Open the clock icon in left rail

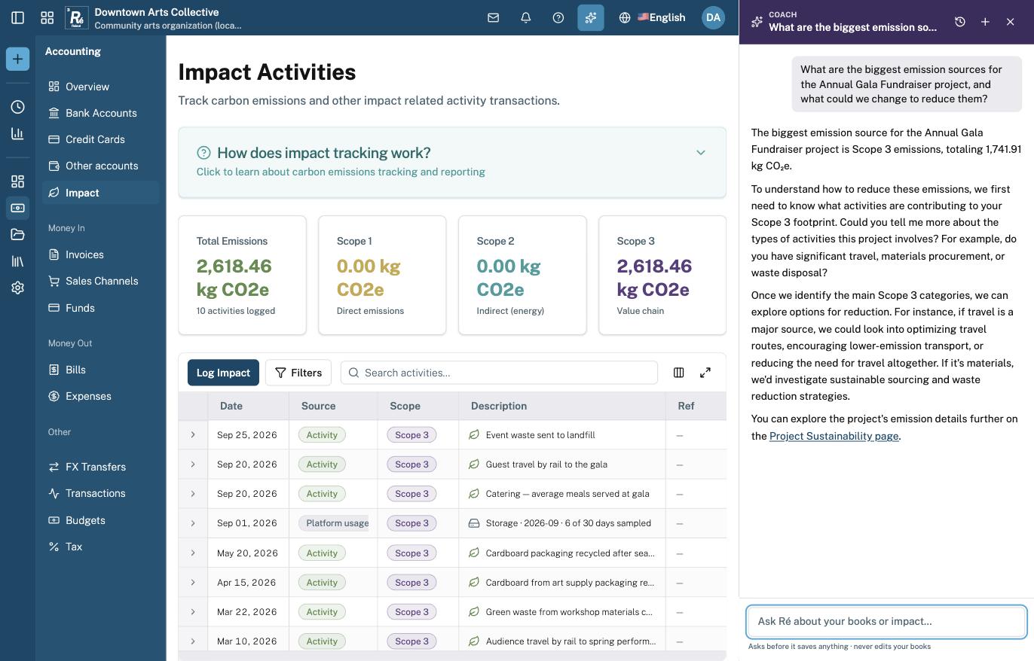click(17, 107)
